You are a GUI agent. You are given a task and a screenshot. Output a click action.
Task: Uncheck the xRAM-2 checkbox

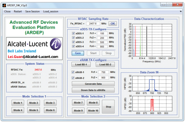pyautogui.click(x=73, y=78)
